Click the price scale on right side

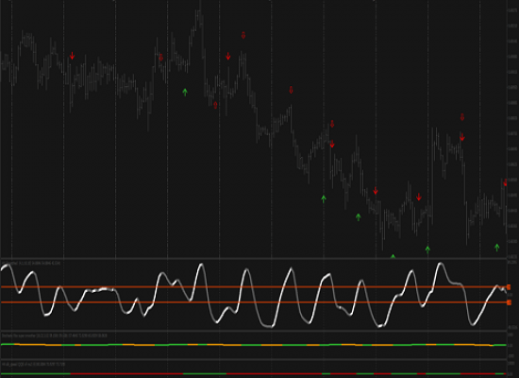(x=512, y=129)
